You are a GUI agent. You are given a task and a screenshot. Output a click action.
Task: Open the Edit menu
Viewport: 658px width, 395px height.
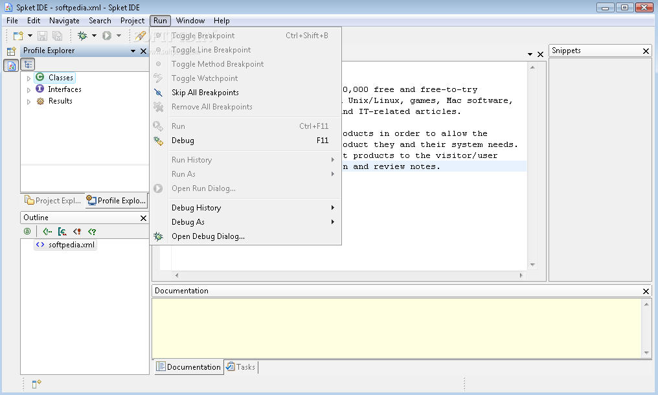34,21
